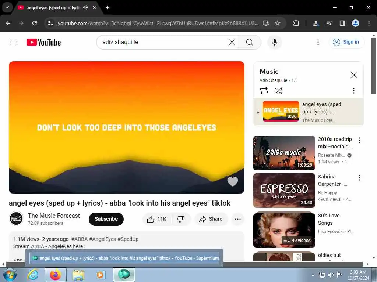Install app icon in the address bar
This screenshot has height=282, width=377.
pyautogui.click(x=266, y=23)
